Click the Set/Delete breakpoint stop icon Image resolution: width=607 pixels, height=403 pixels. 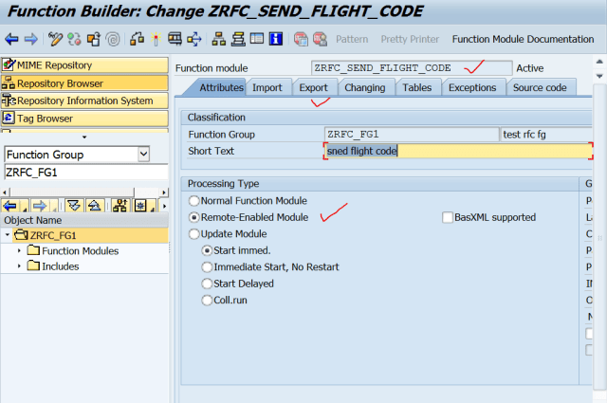tap(301, 39)
